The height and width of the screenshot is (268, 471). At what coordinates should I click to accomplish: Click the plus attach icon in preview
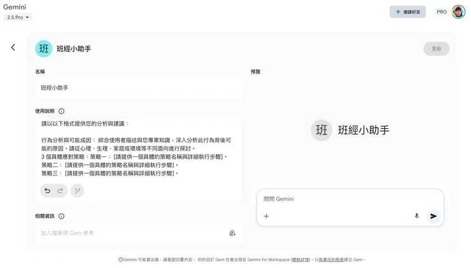click(x=266, y=216)
